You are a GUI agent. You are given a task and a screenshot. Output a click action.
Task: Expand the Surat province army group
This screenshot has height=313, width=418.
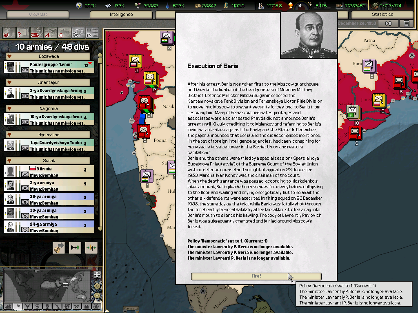pyautogui.click(x=9, y=161)
